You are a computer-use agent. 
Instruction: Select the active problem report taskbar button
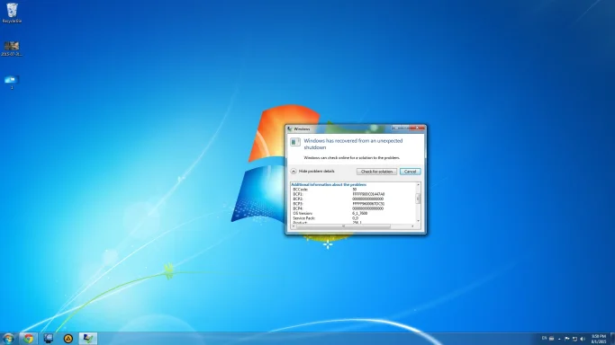[88, 339]
